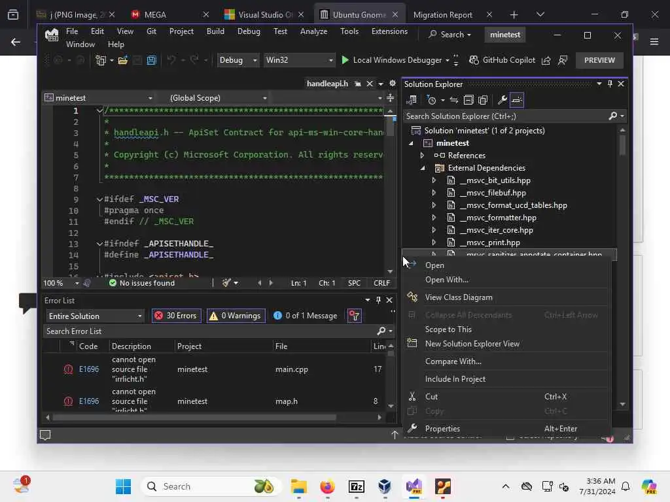Click the Error List build IntelliSense filter icon
The height and width of the screenshot is (502, 670).
click(x=355, y=316)
